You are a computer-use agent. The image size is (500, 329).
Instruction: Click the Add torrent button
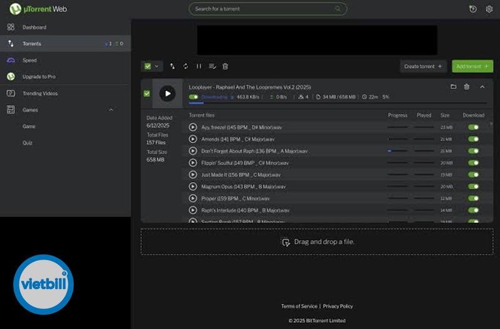point(472,66)
